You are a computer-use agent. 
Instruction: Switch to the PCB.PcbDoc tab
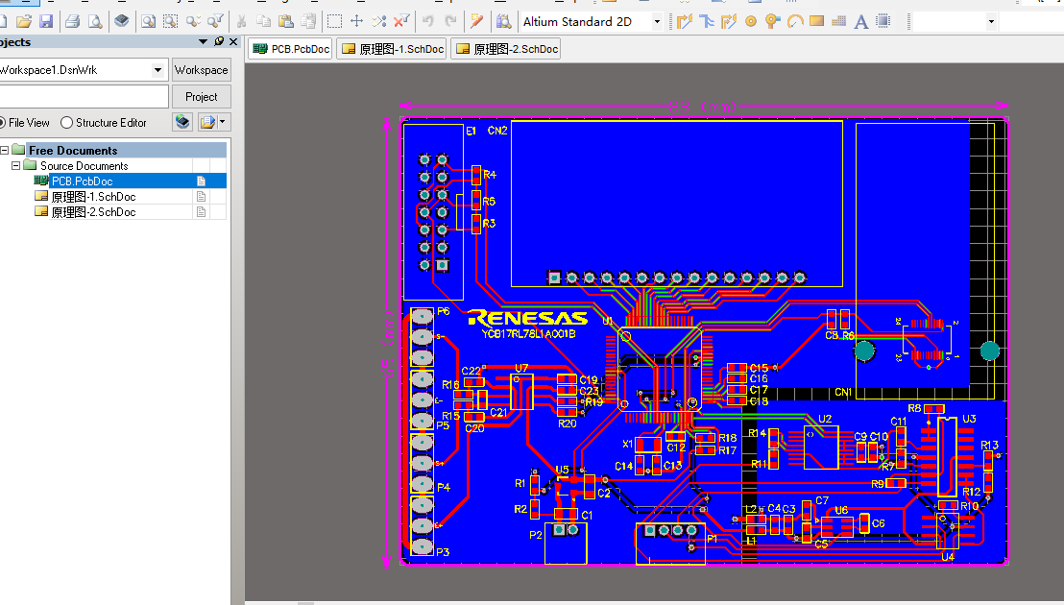pos(291,49)
